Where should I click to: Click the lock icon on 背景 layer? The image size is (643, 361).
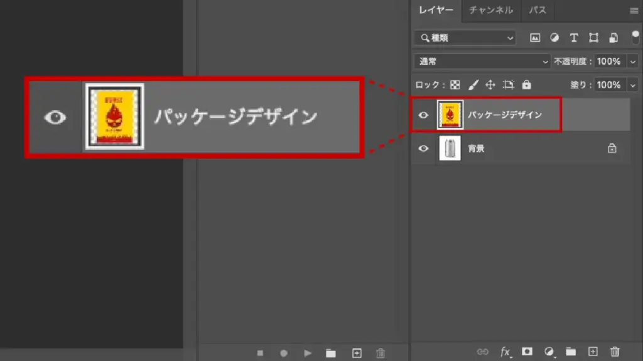tap(612, 149)
